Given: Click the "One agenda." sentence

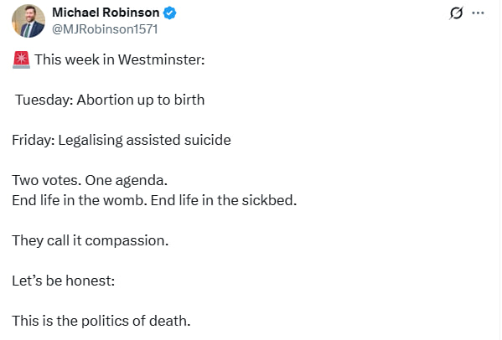Looking at the screenshot, I should pos(127,180).
